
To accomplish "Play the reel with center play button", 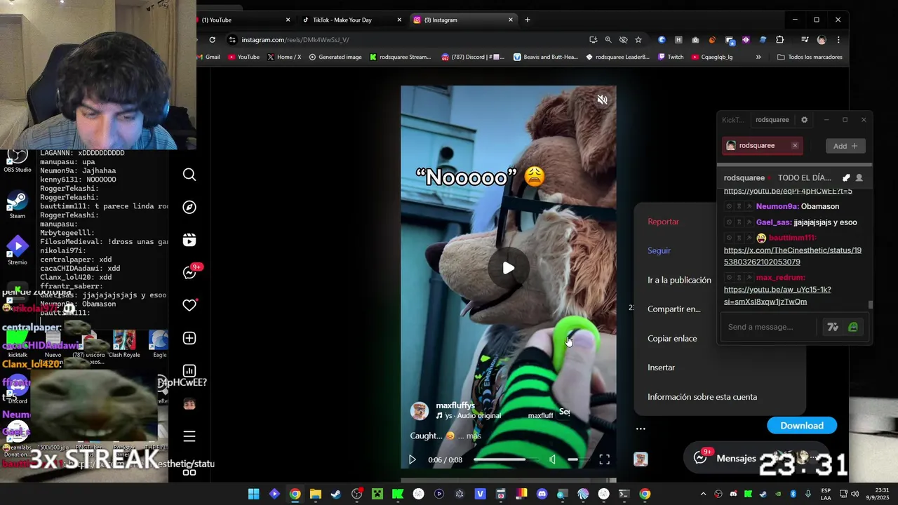I will point(509,268).
